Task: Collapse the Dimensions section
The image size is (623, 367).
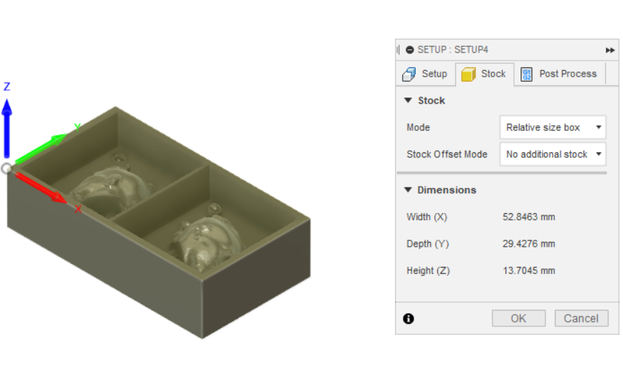Action: click(408, 190)
